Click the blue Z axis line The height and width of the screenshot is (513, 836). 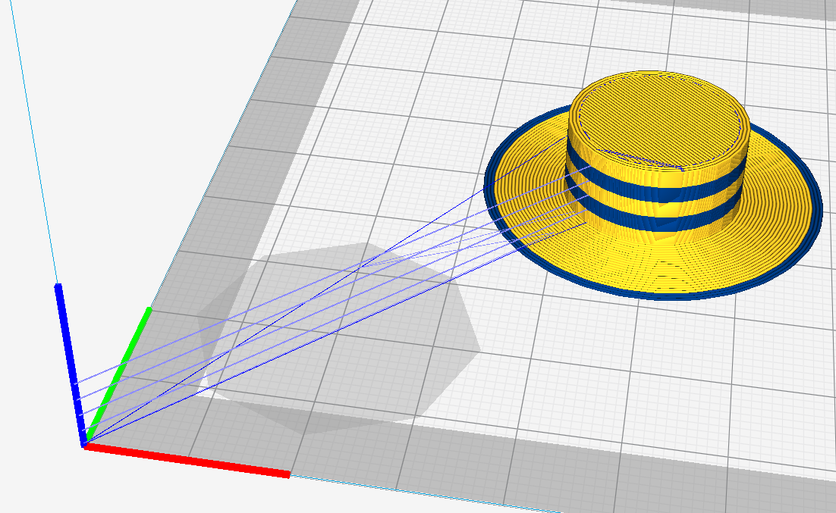point(71,365)
